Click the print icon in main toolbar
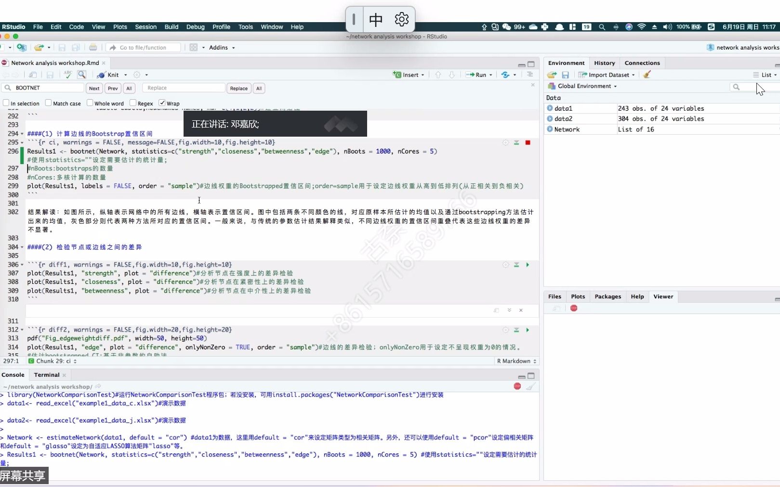The height and width of the screenshot is (487, 780). pos(93,47)
